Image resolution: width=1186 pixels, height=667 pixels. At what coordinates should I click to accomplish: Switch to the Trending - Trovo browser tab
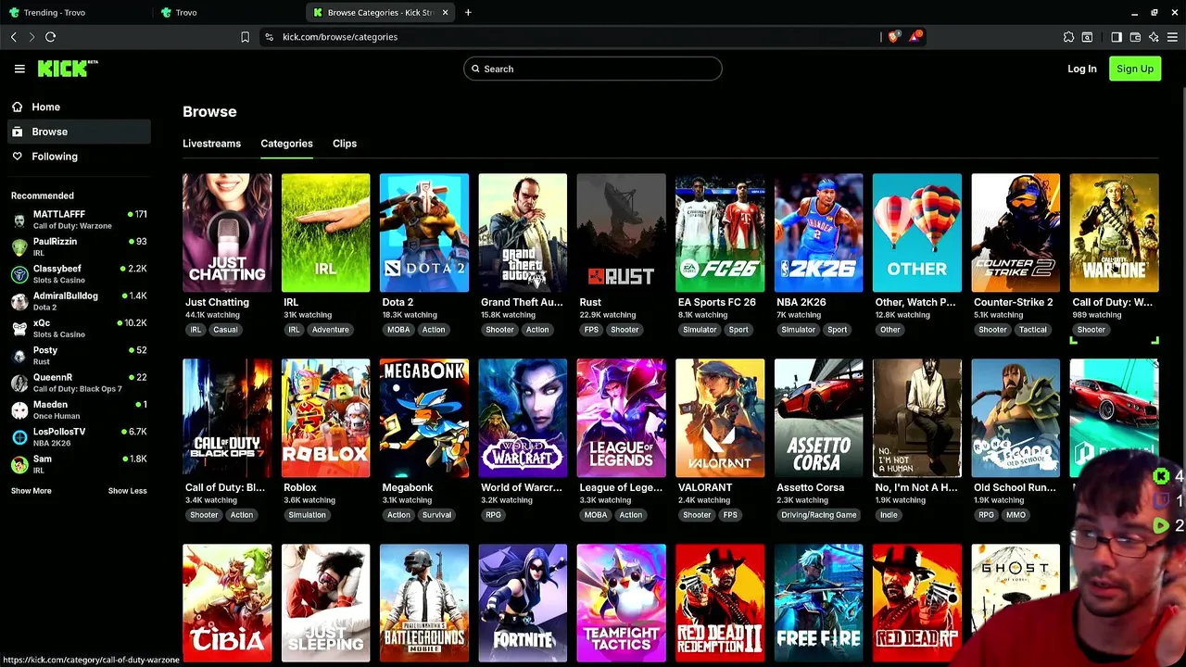click(76, 12)
